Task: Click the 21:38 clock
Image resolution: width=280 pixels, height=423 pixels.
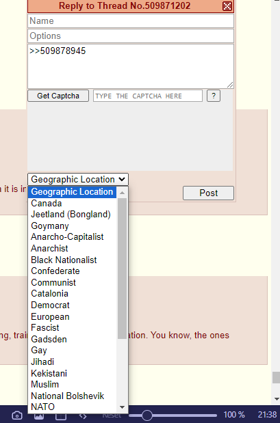Action: pos(267,415)
